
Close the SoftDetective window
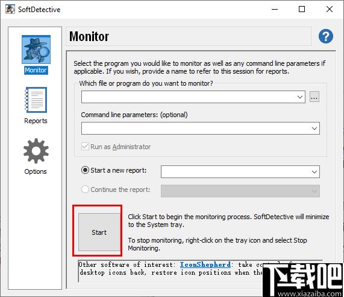pyautogui.click(x=330, y=9)
